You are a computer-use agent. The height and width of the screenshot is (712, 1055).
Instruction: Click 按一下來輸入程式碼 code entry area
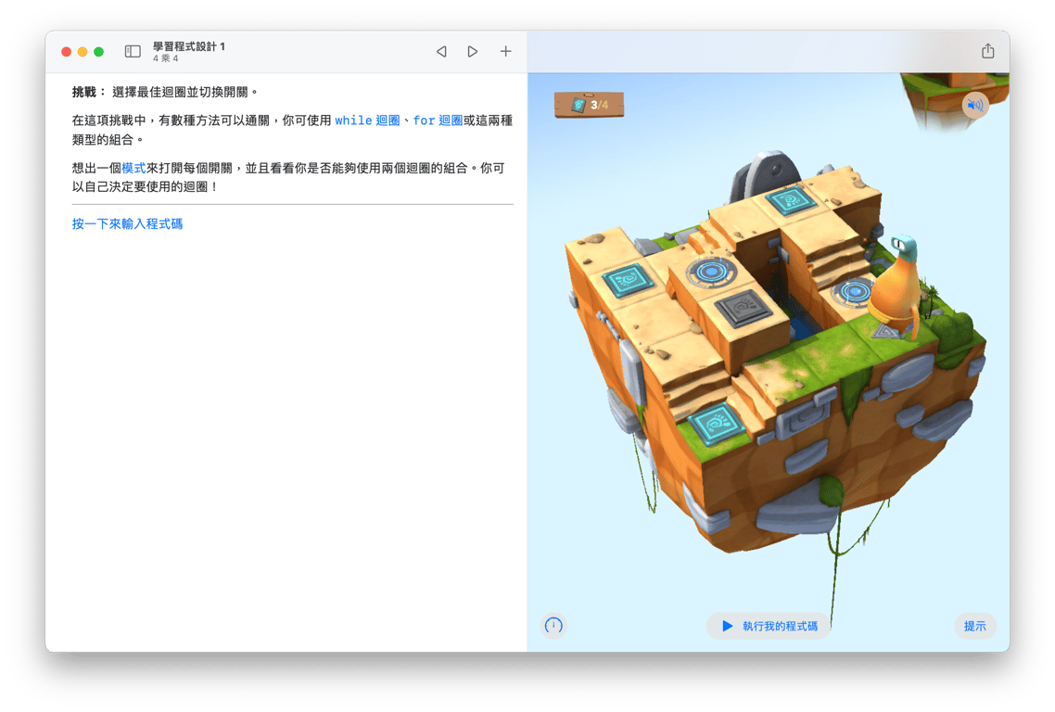tap(127, 224)
